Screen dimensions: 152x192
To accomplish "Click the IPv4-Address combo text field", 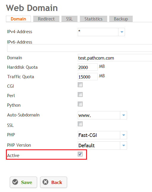I will [x=98, y=32].
